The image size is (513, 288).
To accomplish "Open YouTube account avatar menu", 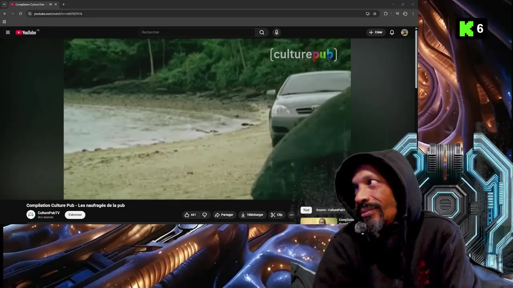I will pos(404,32).
